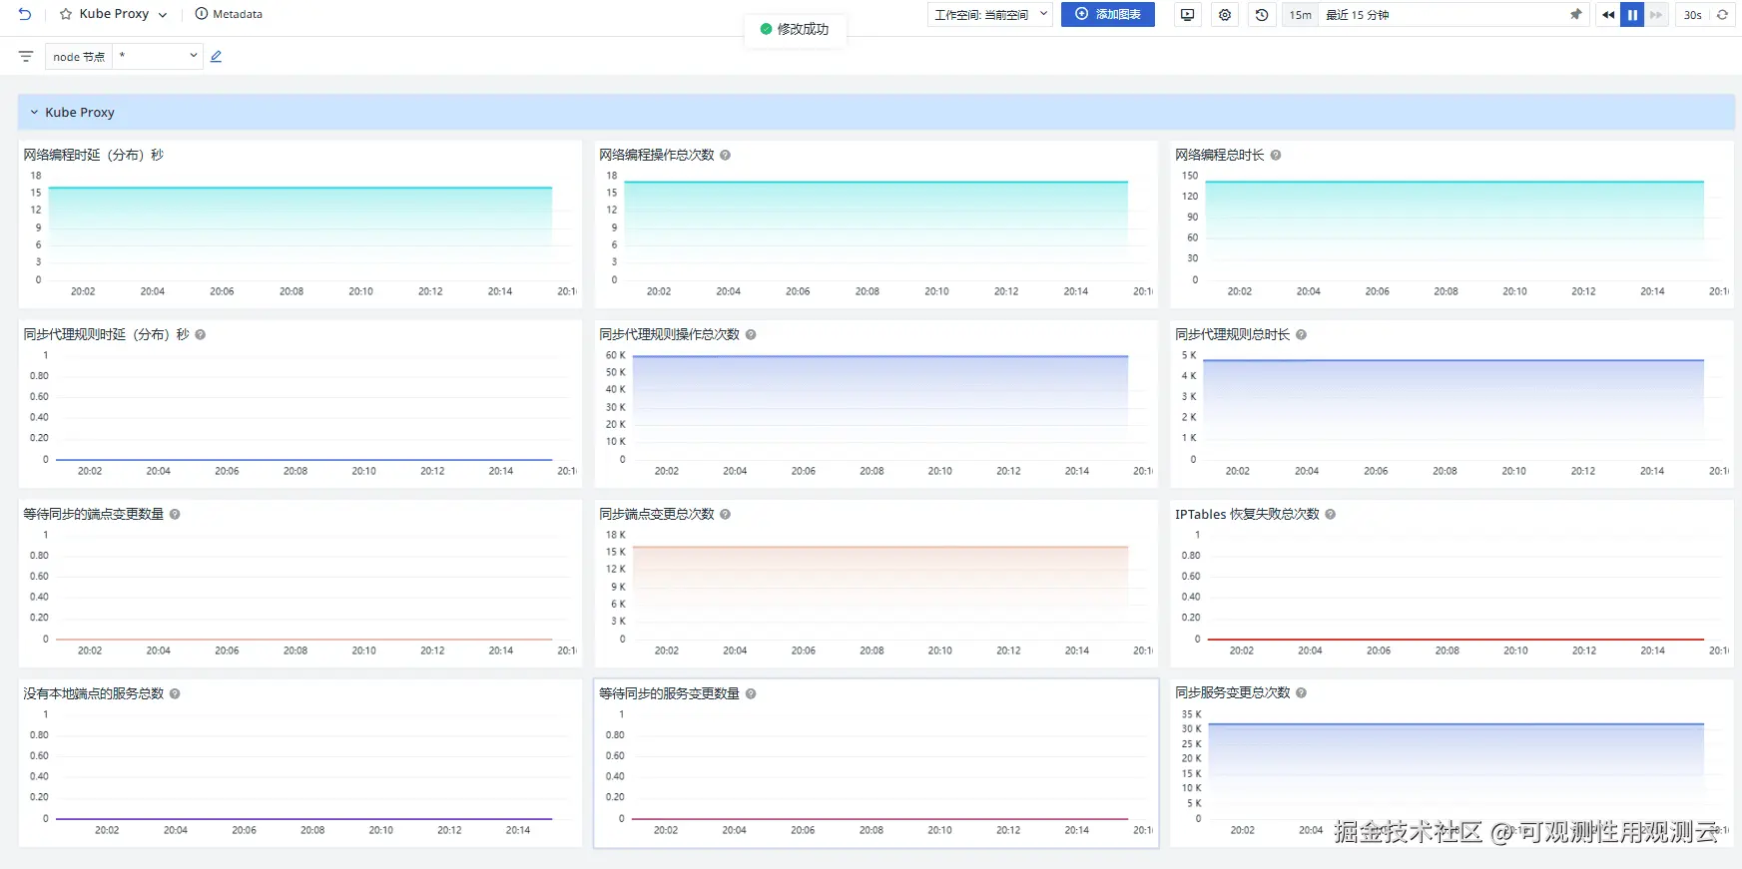The height and width of the screenshot is (869, 1742).
Task: Favorite the Kube Proxy dashboard with the star
Action: pyautogui.click(x=66, y=14)
